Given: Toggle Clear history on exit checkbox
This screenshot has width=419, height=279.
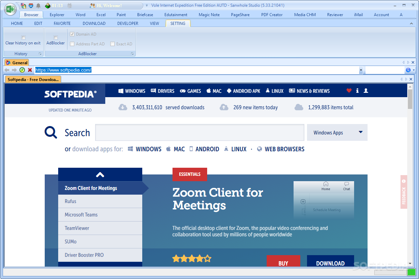Looking at the screenshot, I should [23, 38].
